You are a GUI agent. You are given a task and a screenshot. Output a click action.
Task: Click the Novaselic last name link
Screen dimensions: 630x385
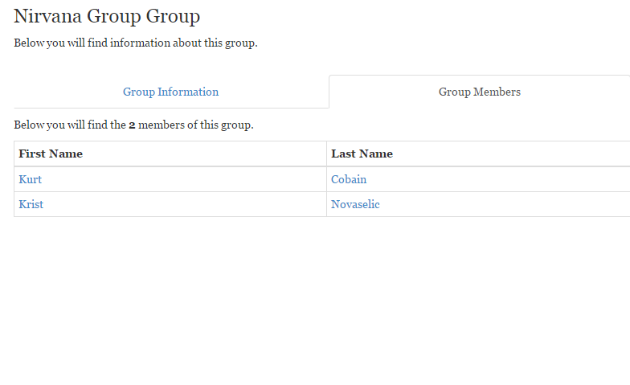[355, 204]
